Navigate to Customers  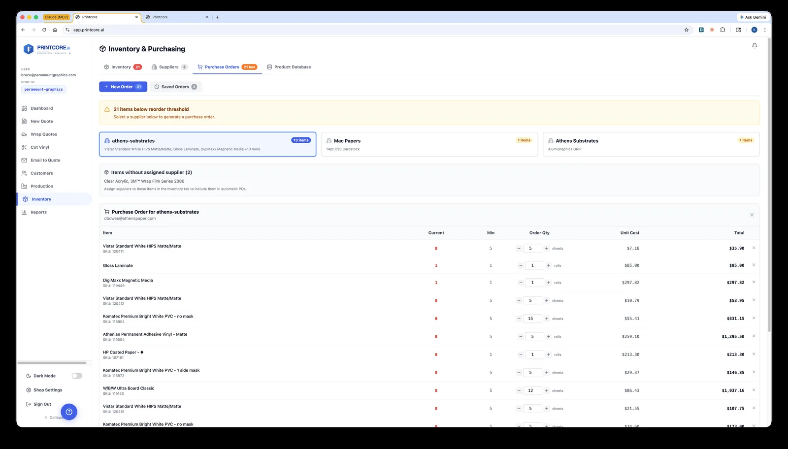pos(41,173)
